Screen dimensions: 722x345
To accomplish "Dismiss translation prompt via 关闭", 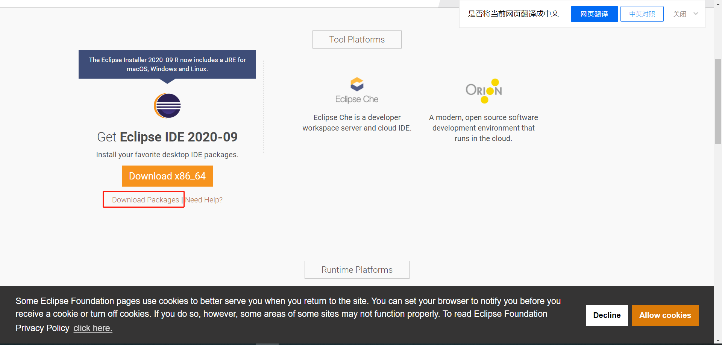I will point(680,14).
